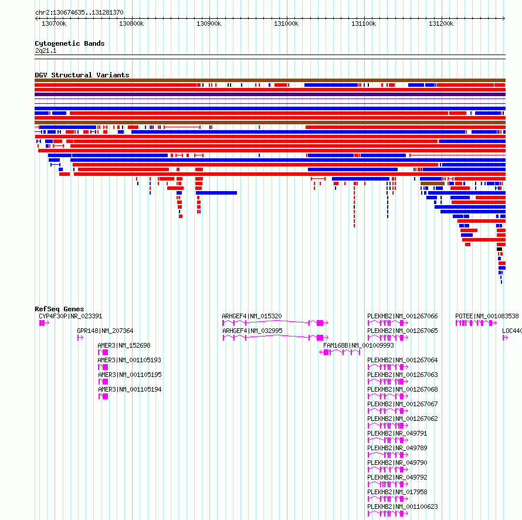The height and width of the screenshot is (520, 522).
Task: Open the FAM168B|NM_001009993 gene label
Action: point(358,345)
